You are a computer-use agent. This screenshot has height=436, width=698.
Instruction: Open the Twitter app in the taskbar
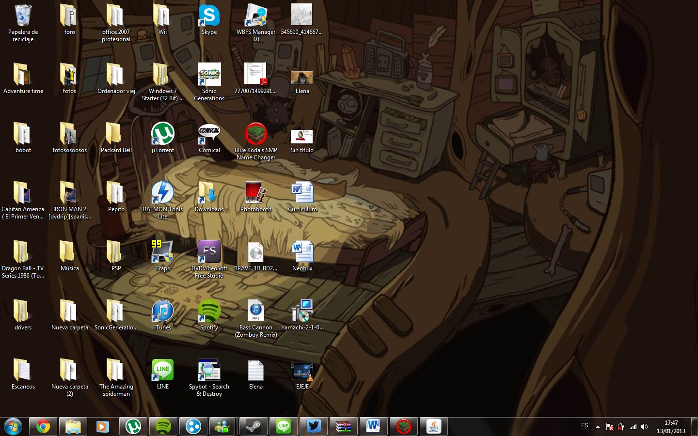[x=314, y=427]
